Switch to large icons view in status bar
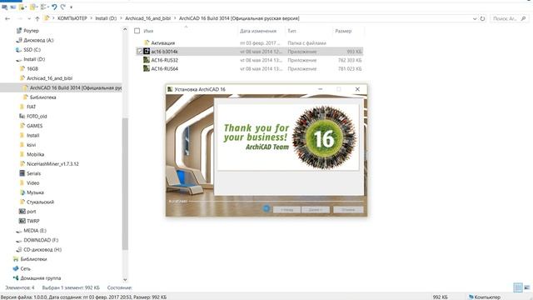Viewport: 533px width, 300px height. pos(527,287)
